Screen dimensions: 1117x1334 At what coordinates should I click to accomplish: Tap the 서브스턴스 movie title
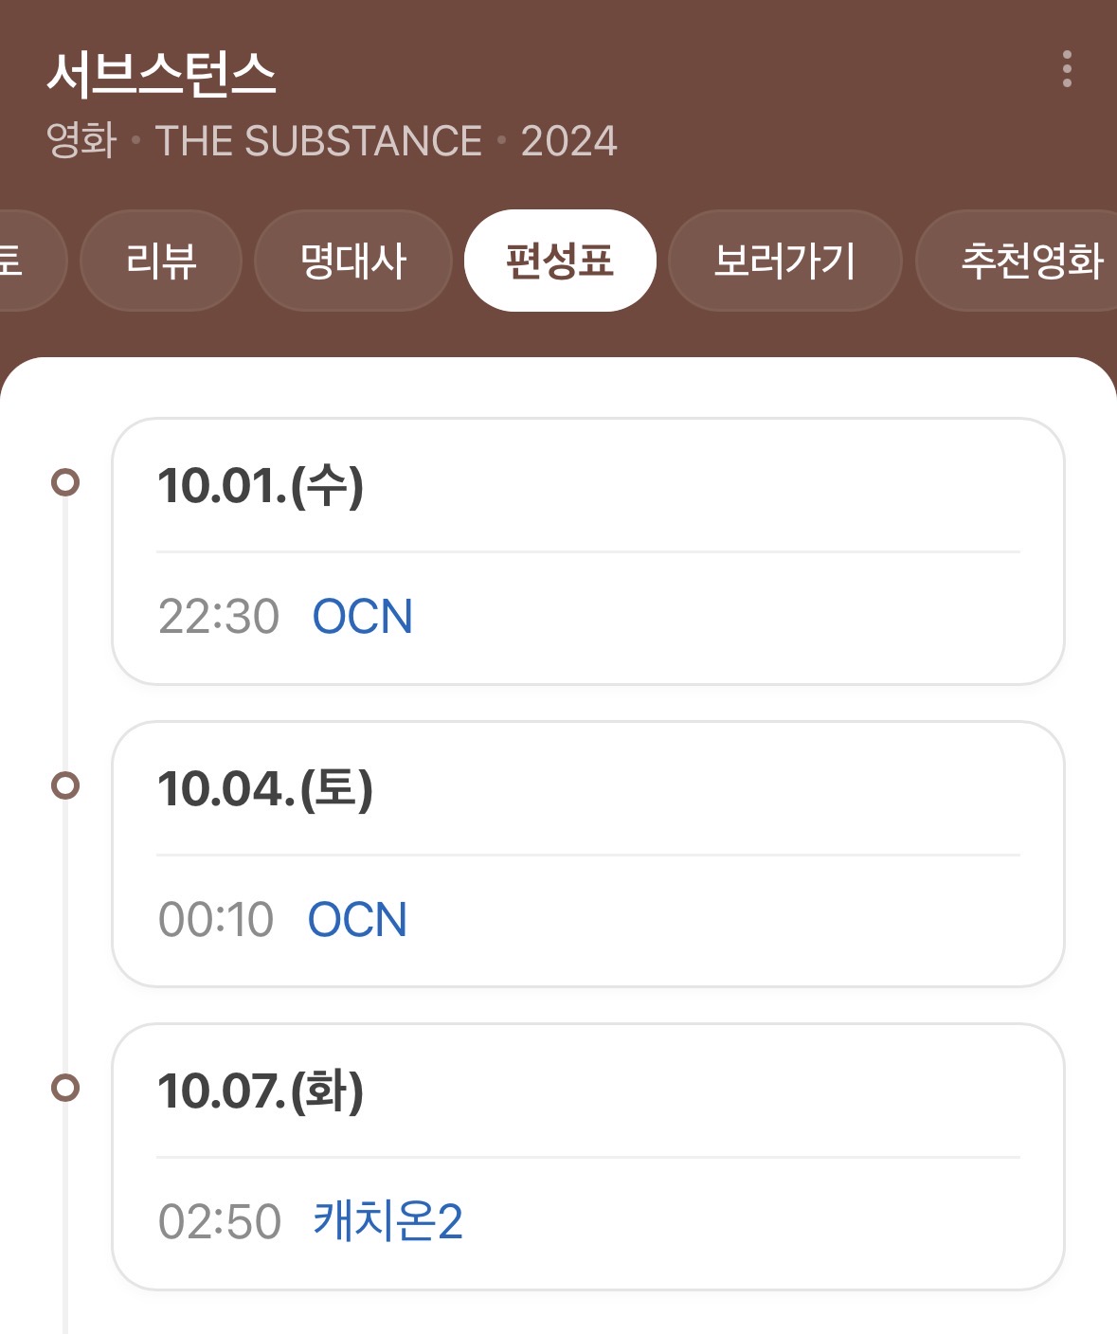(x=161, y=74)
